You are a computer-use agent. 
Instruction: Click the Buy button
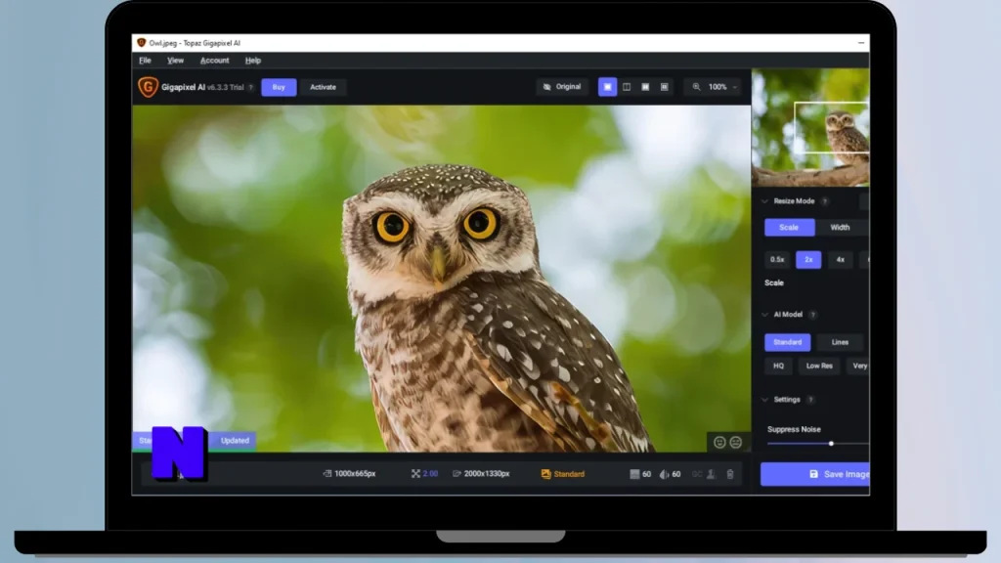pyautogui.click(x=279, y=87)
